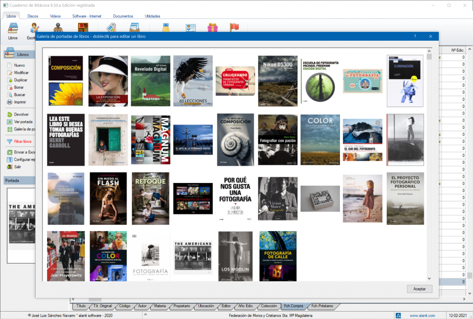
Task: Click the gallery scrollbar down arrow
Action: [x=429, y=278]
